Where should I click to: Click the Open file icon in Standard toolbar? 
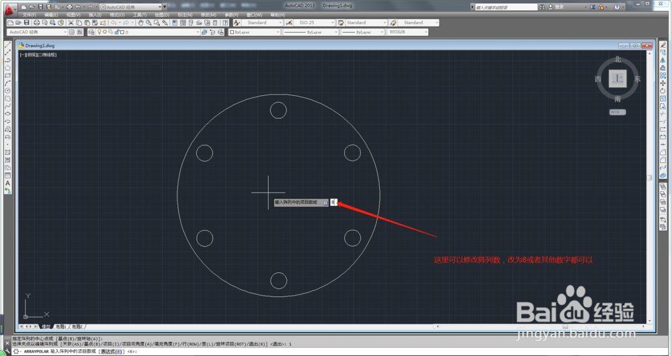tap(18, 23)
